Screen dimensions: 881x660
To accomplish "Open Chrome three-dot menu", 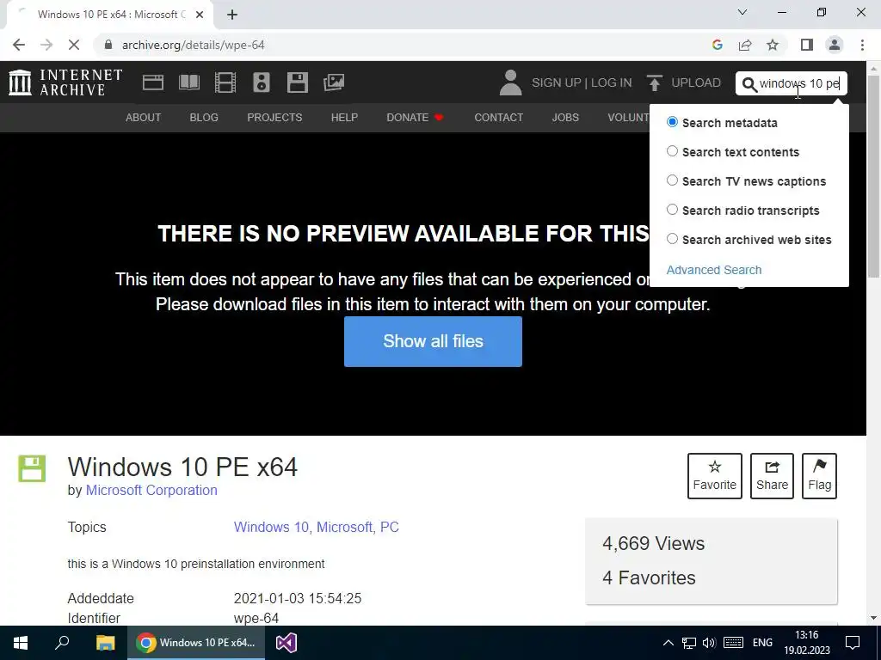I will tap(862, 45).
